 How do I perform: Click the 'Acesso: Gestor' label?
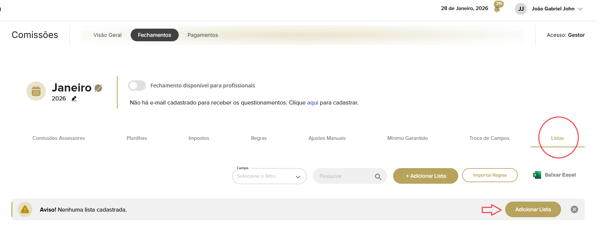point(565,35)
